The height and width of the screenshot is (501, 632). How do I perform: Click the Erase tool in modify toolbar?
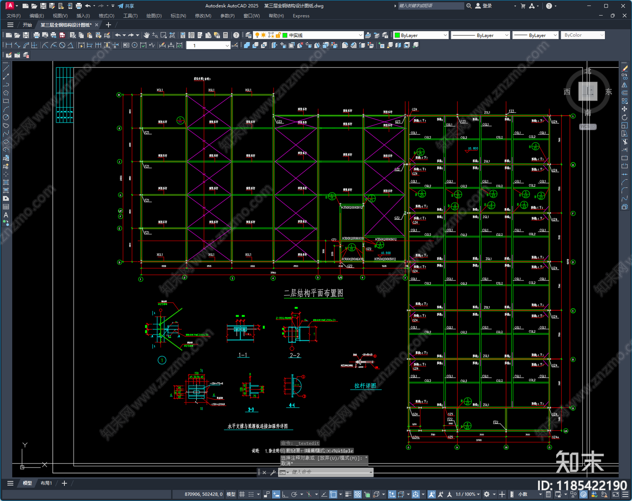click(624, 69)
